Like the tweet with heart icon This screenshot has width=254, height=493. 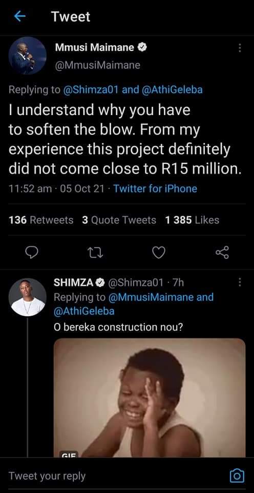point(159,252)
